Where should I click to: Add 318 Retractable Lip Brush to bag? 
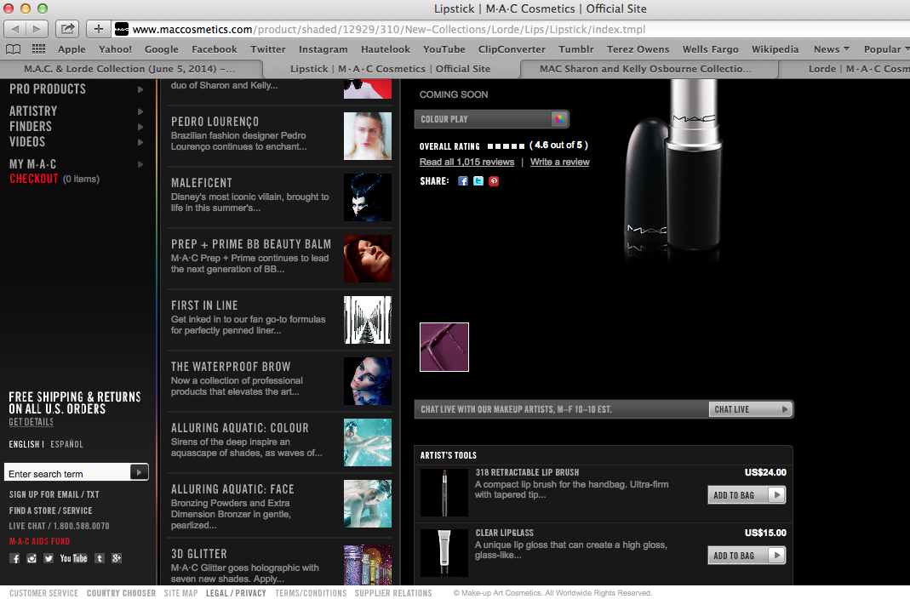point(747,495)
